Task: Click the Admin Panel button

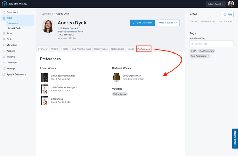Action: point(216,4)
